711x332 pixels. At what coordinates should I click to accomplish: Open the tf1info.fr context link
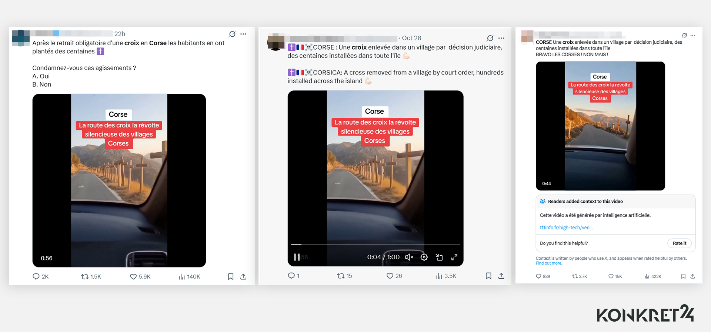click(x=566, y=228)
